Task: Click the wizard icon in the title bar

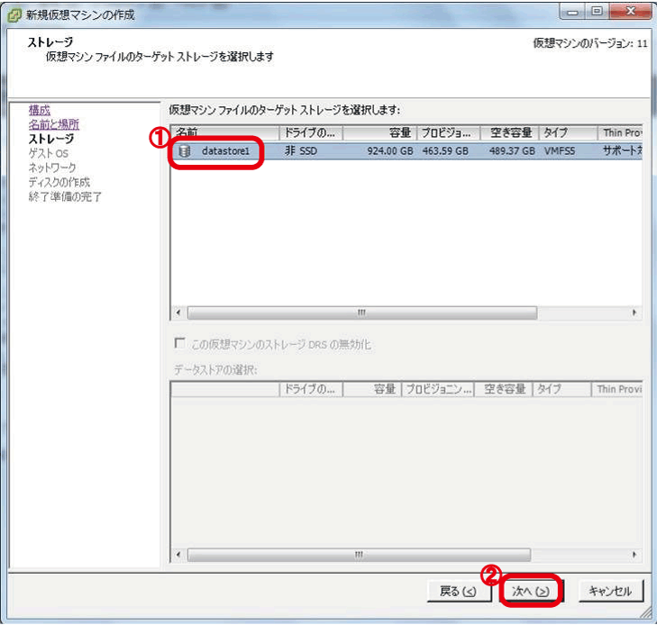Action: [x=14, y=16]
